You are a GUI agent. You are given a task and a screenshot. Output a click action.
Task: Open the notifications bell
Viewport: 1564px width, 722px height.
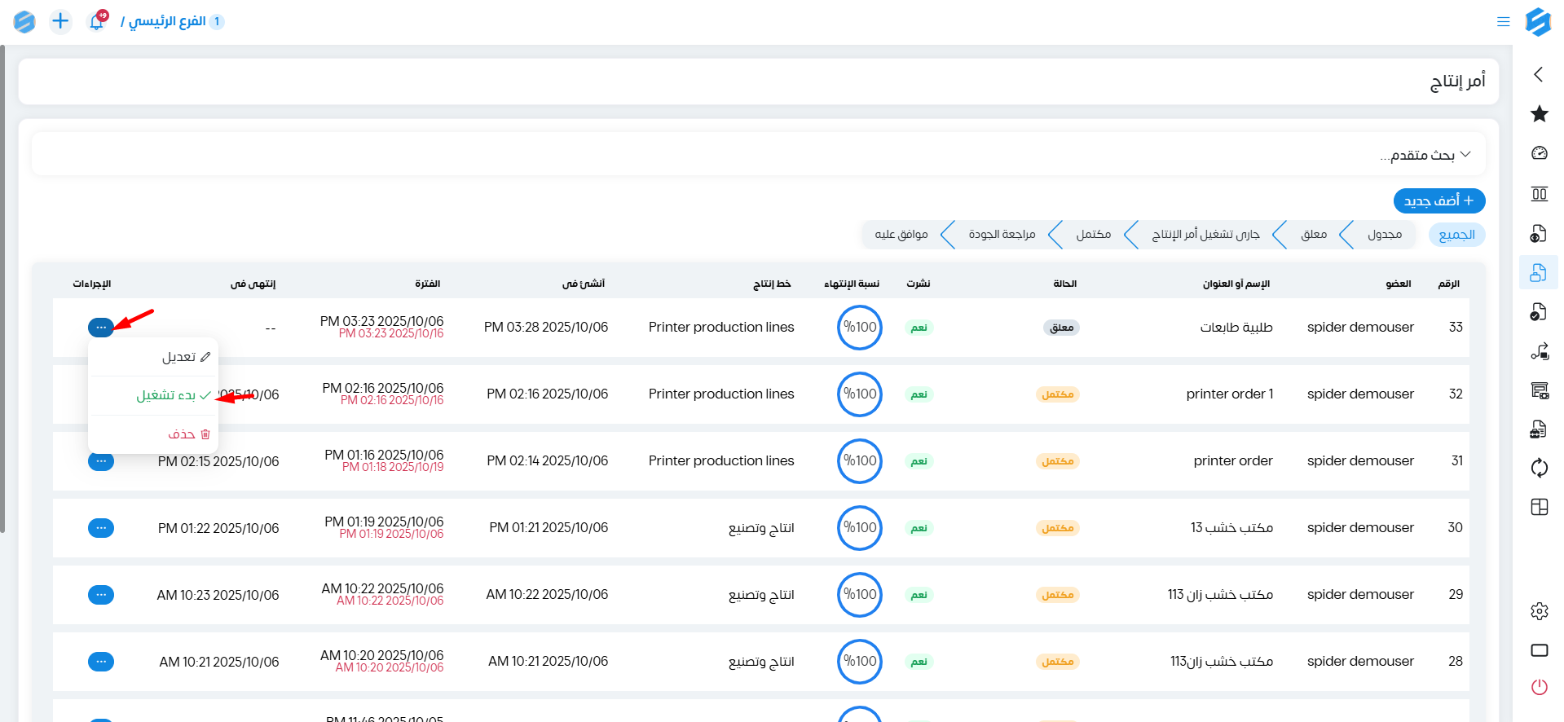[97, 22]
